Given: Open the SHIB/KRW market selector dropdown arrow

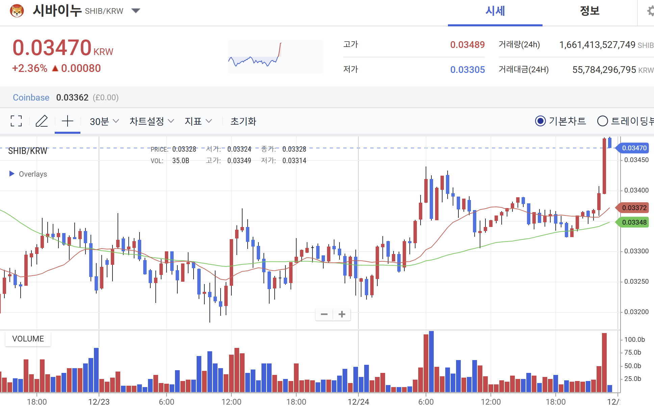Looking at the screenshot, I should tap(136, 11).
